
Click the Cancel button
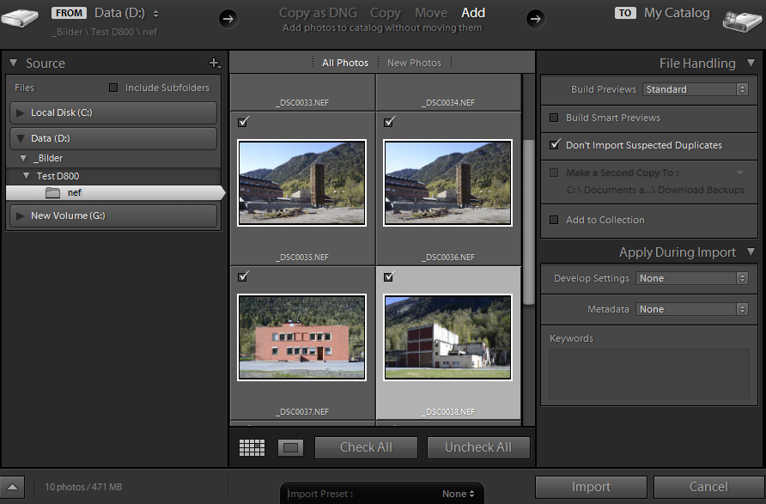[x=708, y=487]
